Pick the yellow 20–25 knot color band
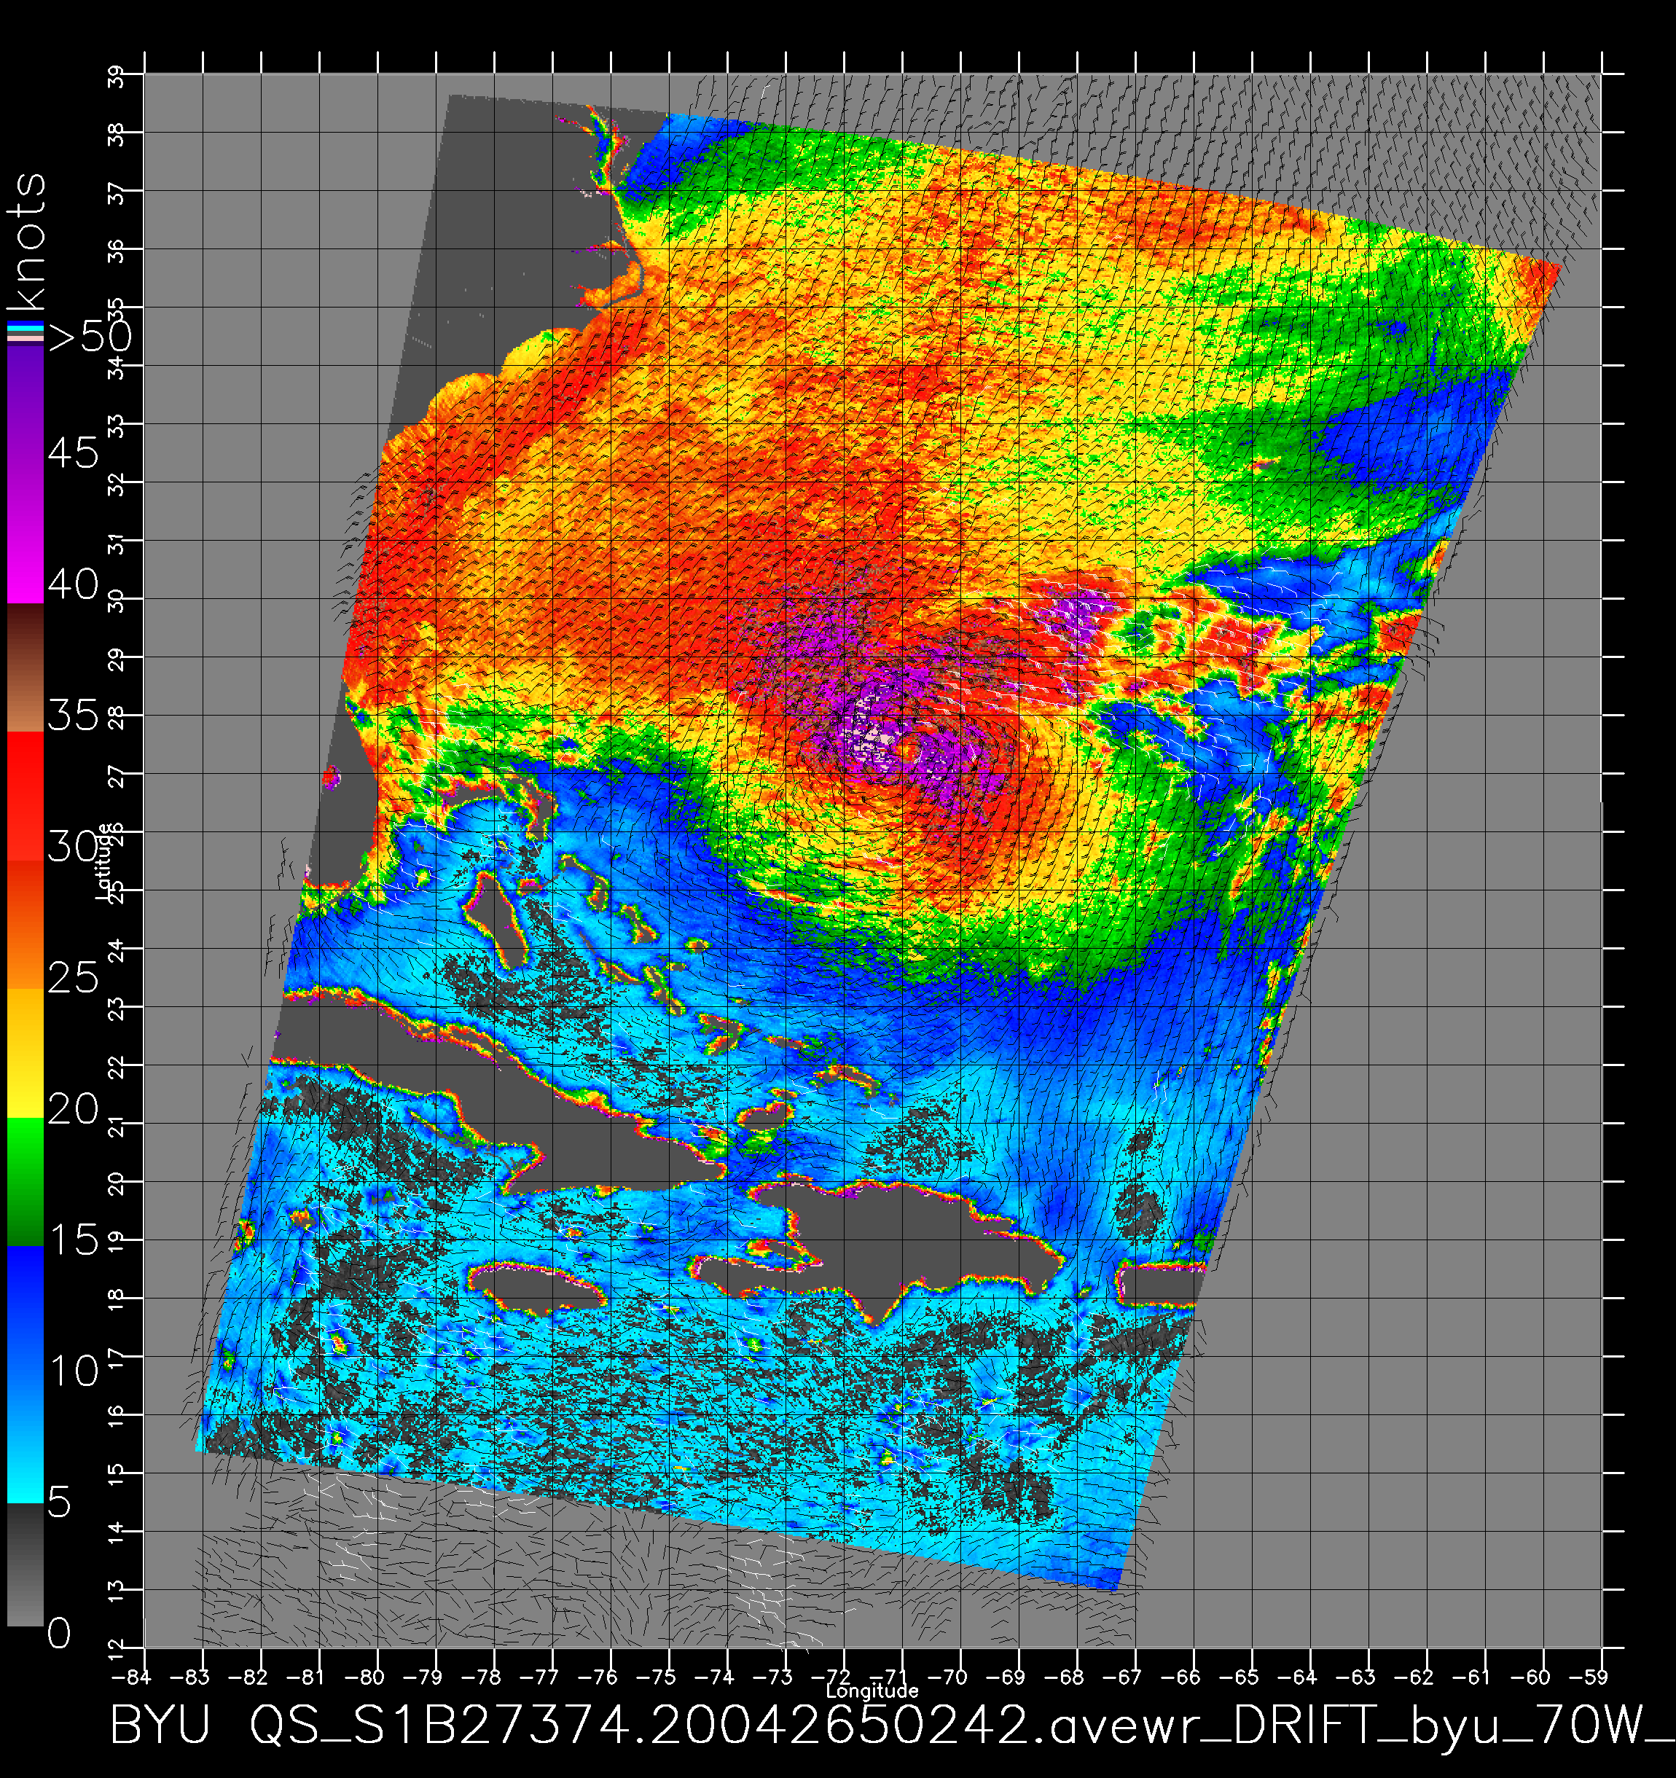The height and width of the screenshot is (1778, 1676). [25, 1054]
